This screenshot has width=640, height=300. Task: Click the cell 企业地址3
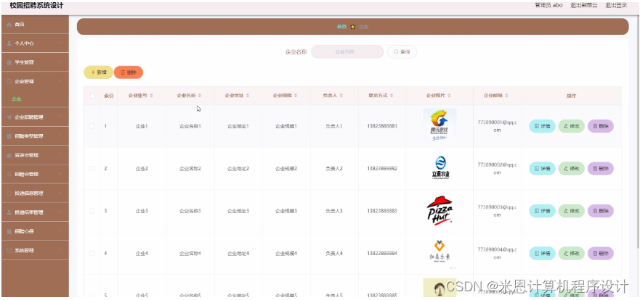coord(238,211)
